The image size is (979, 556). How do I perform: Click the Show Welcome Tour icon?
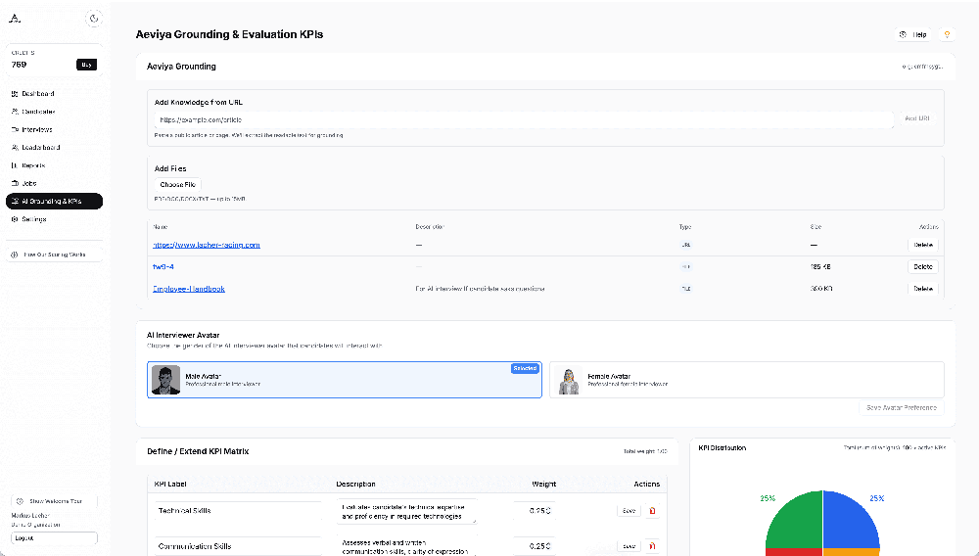point(20,502)
